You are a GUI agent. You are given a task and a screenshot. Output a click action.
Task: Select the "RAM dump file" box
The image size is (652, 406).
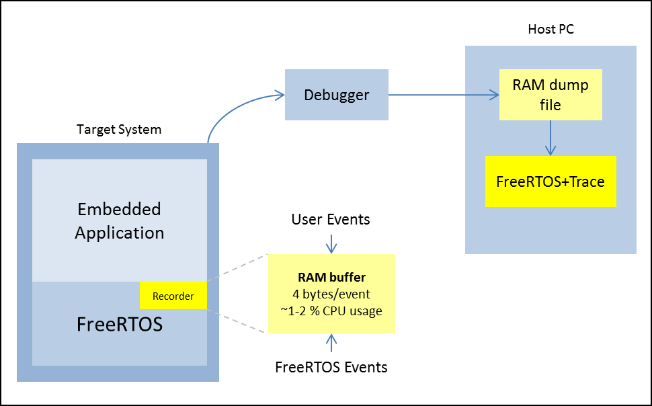551,95
